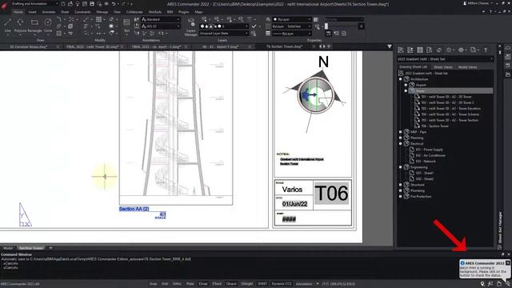Expand the Structural node
The image size is (512, 288).
tap(401, 185)
